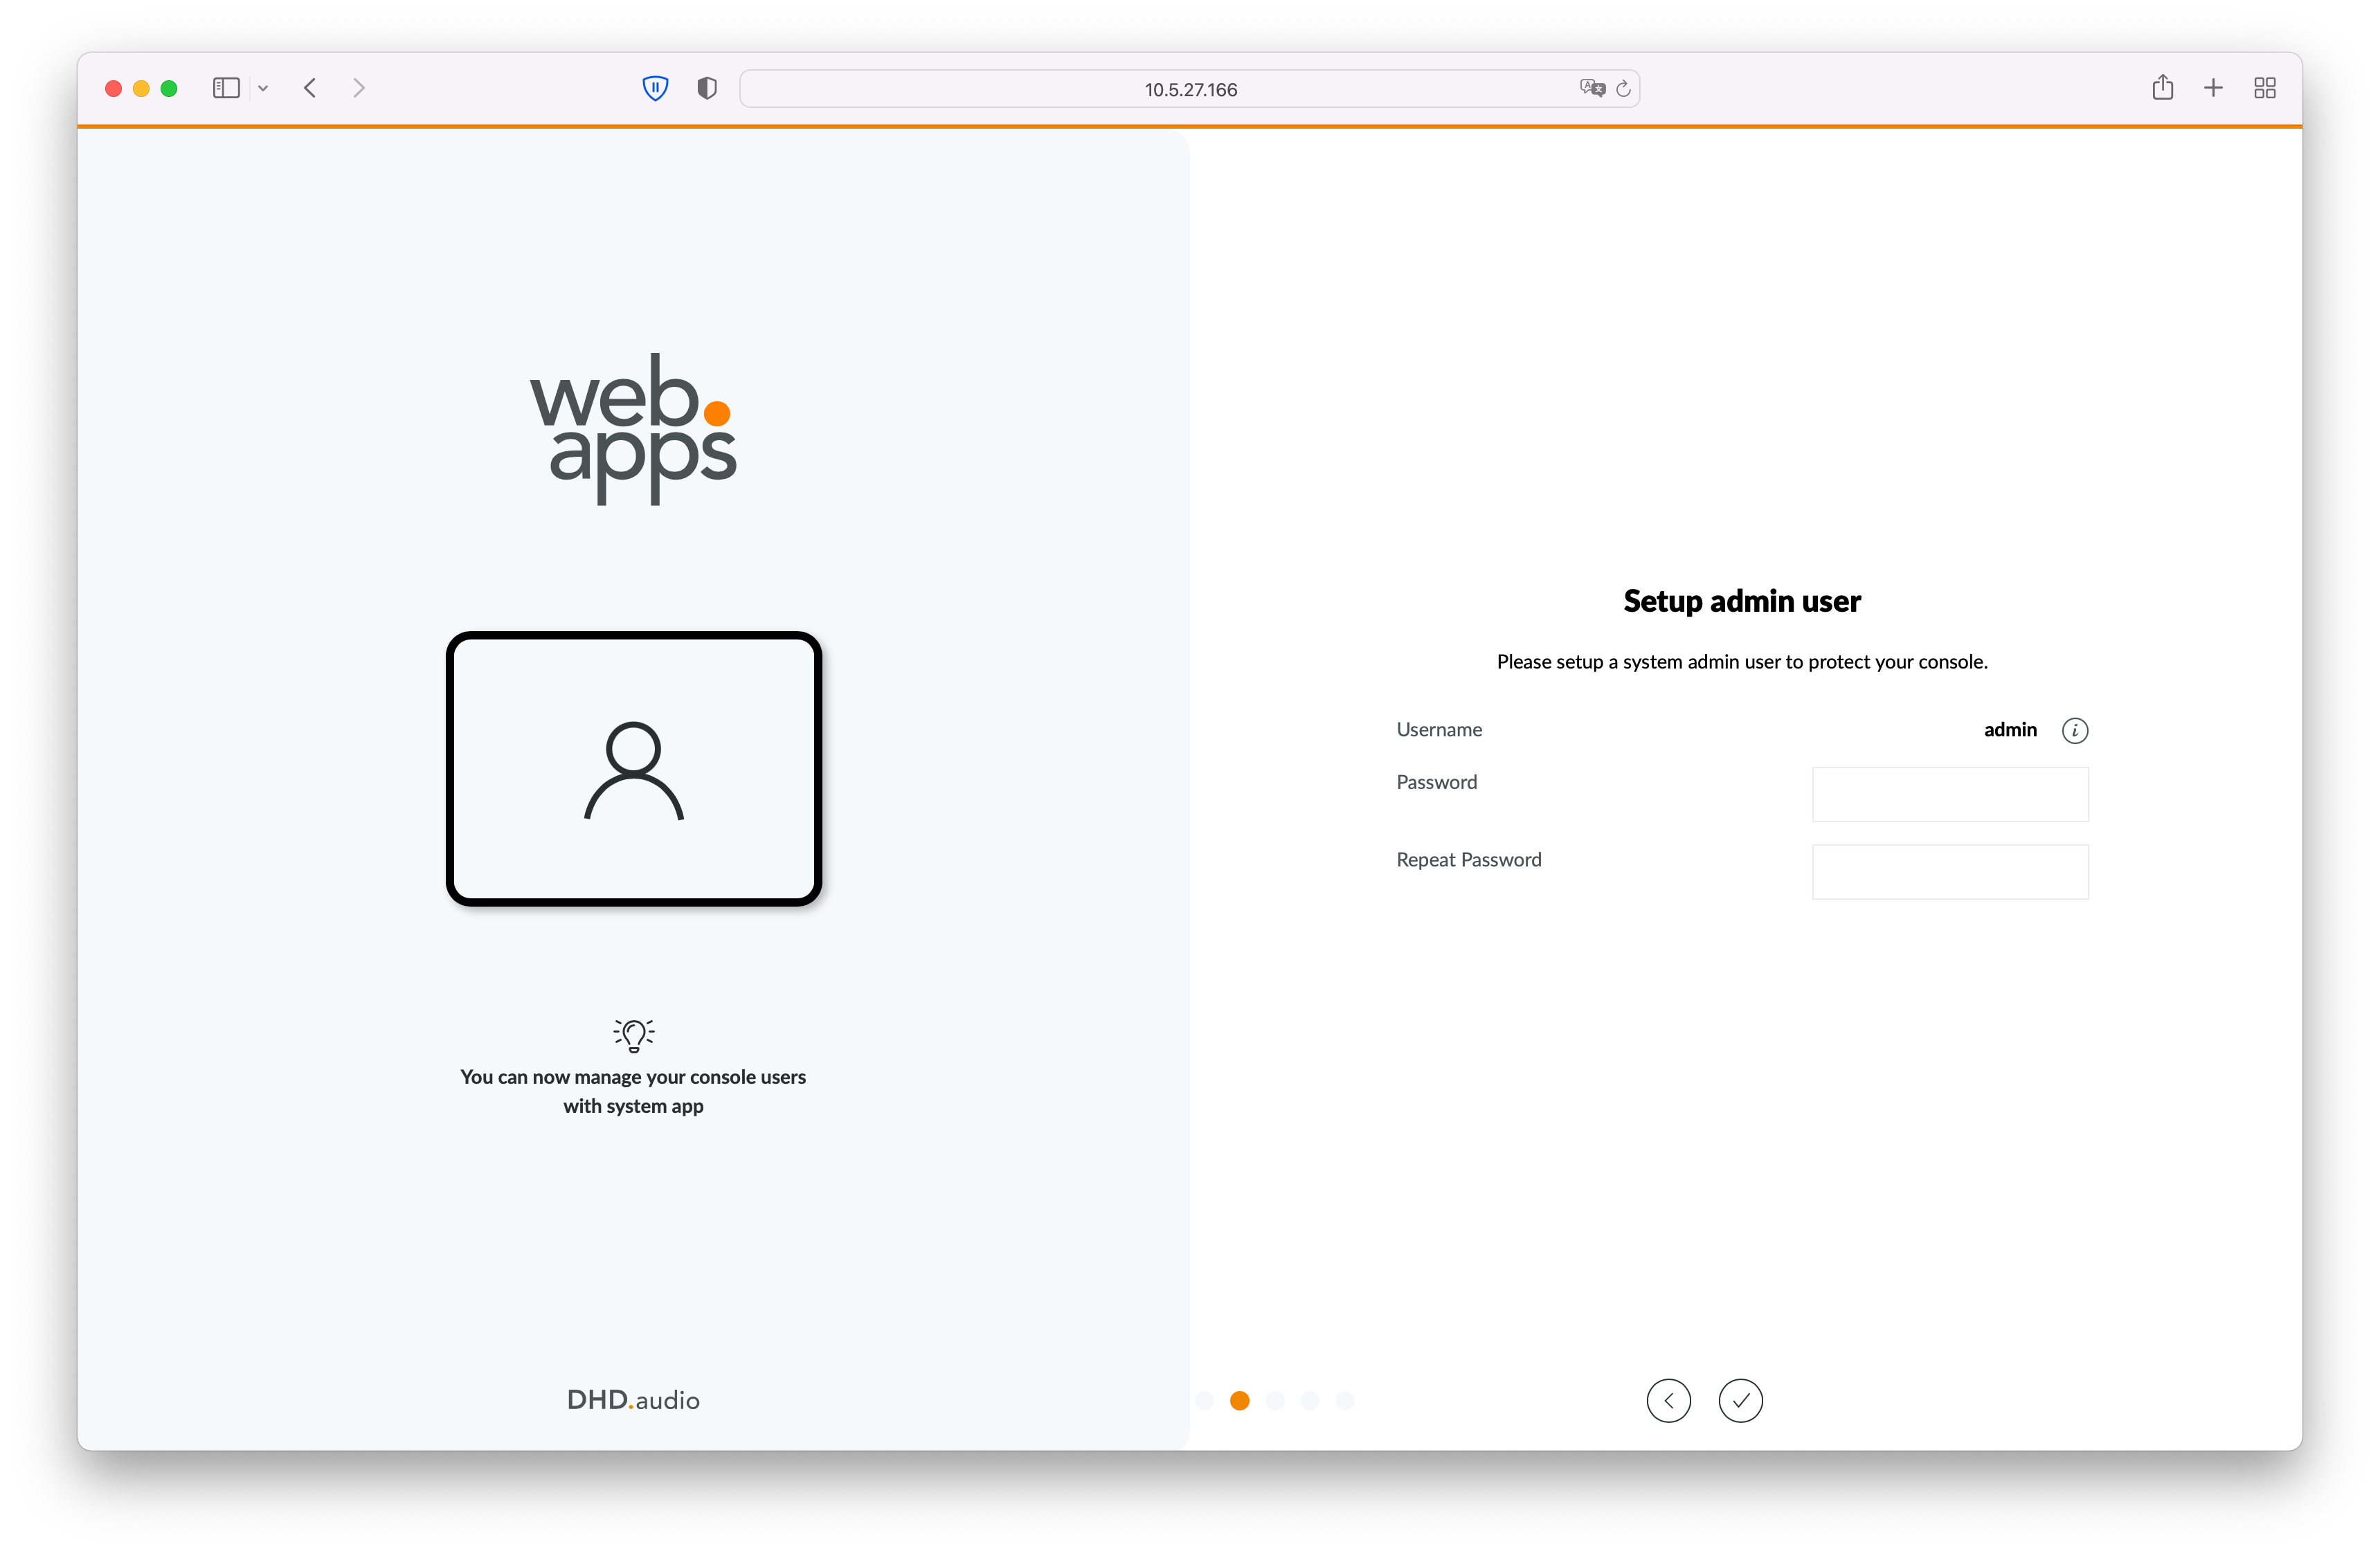Click the lightbulb tip icon

633,1035
